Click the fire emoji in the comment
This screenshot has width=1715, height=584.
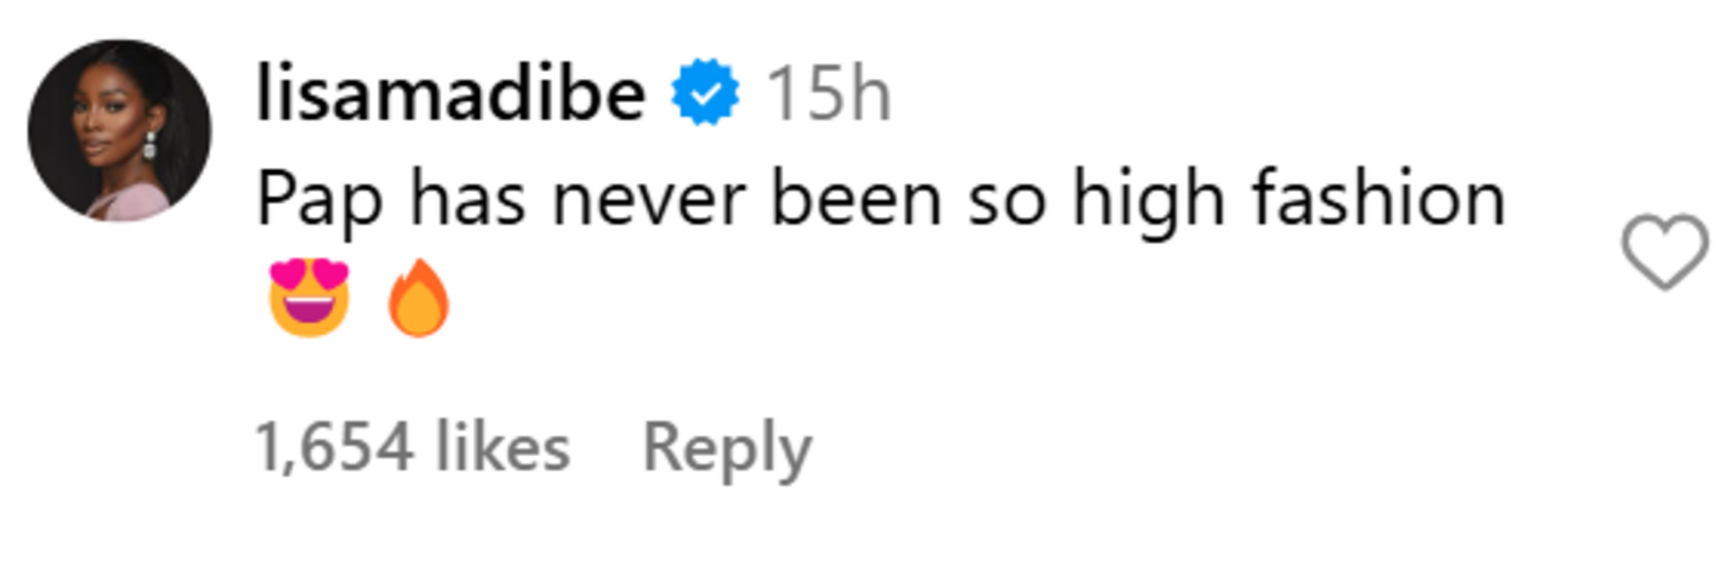[x=419, y=298]
